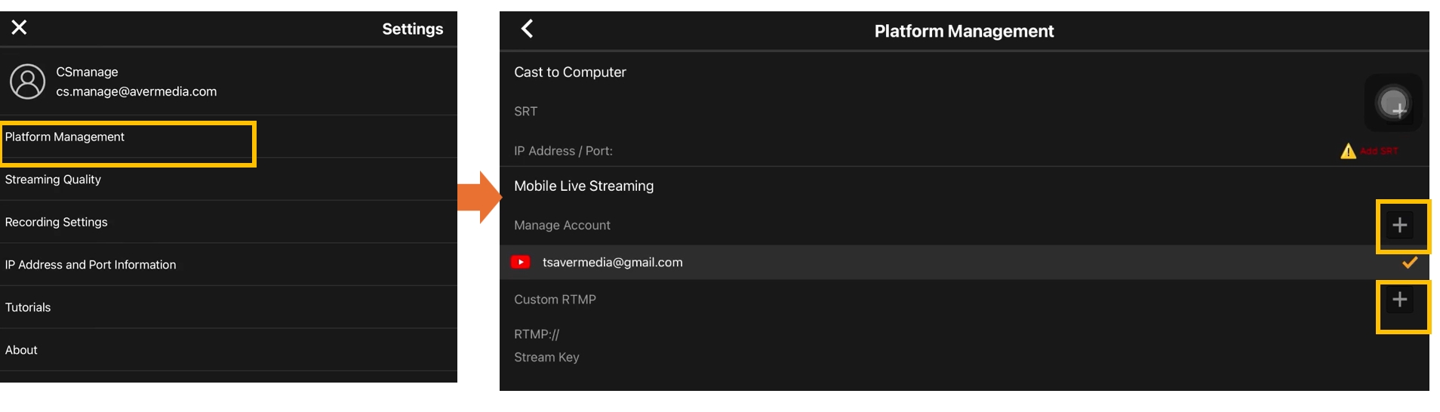
Task: Add SRT with the round plus button
Action: (x=1393, y=103)
